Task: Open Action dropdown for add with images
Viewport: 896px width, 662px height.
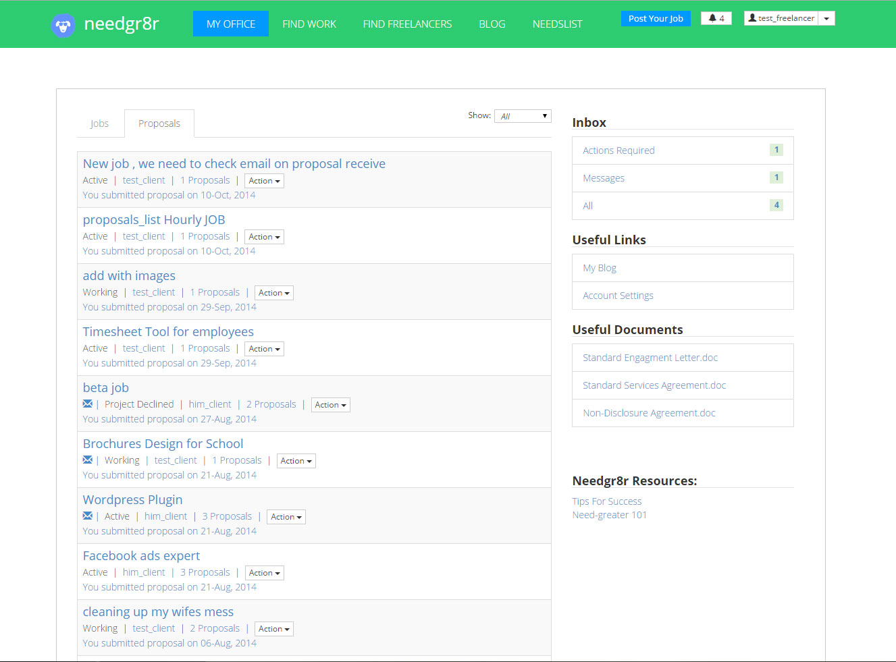Action: tap(273, 293)
